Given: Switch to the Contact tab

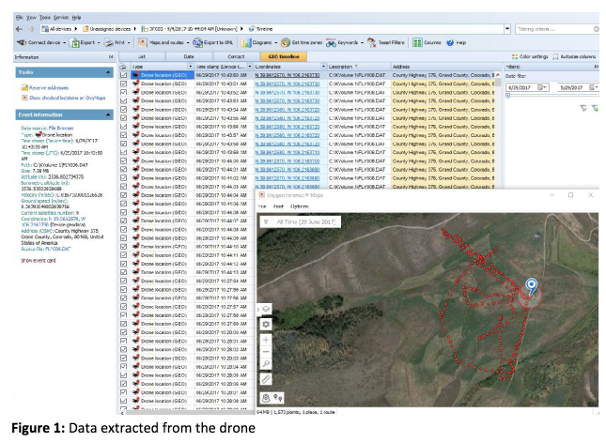Looking at the screenshot, I should tap(236, 56).
